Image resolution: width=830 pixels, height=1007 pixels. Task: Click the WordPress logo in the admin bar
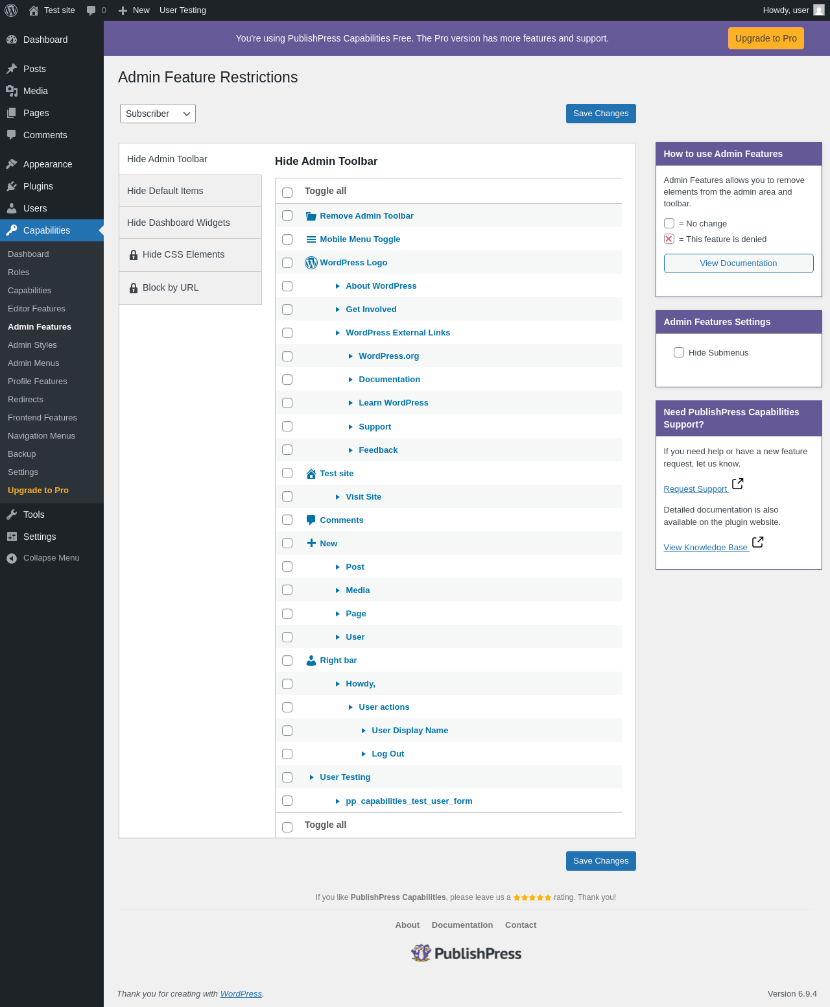(x=11, y=10)
